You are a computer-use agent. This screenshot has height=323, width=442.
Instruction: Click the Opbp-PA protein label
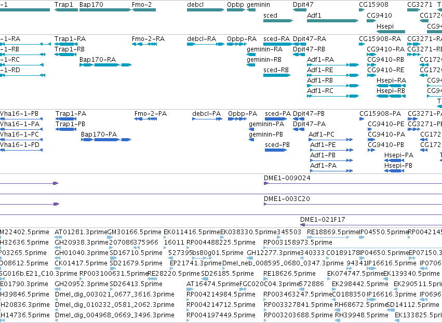pyautogui.click(x=243, y=114)
